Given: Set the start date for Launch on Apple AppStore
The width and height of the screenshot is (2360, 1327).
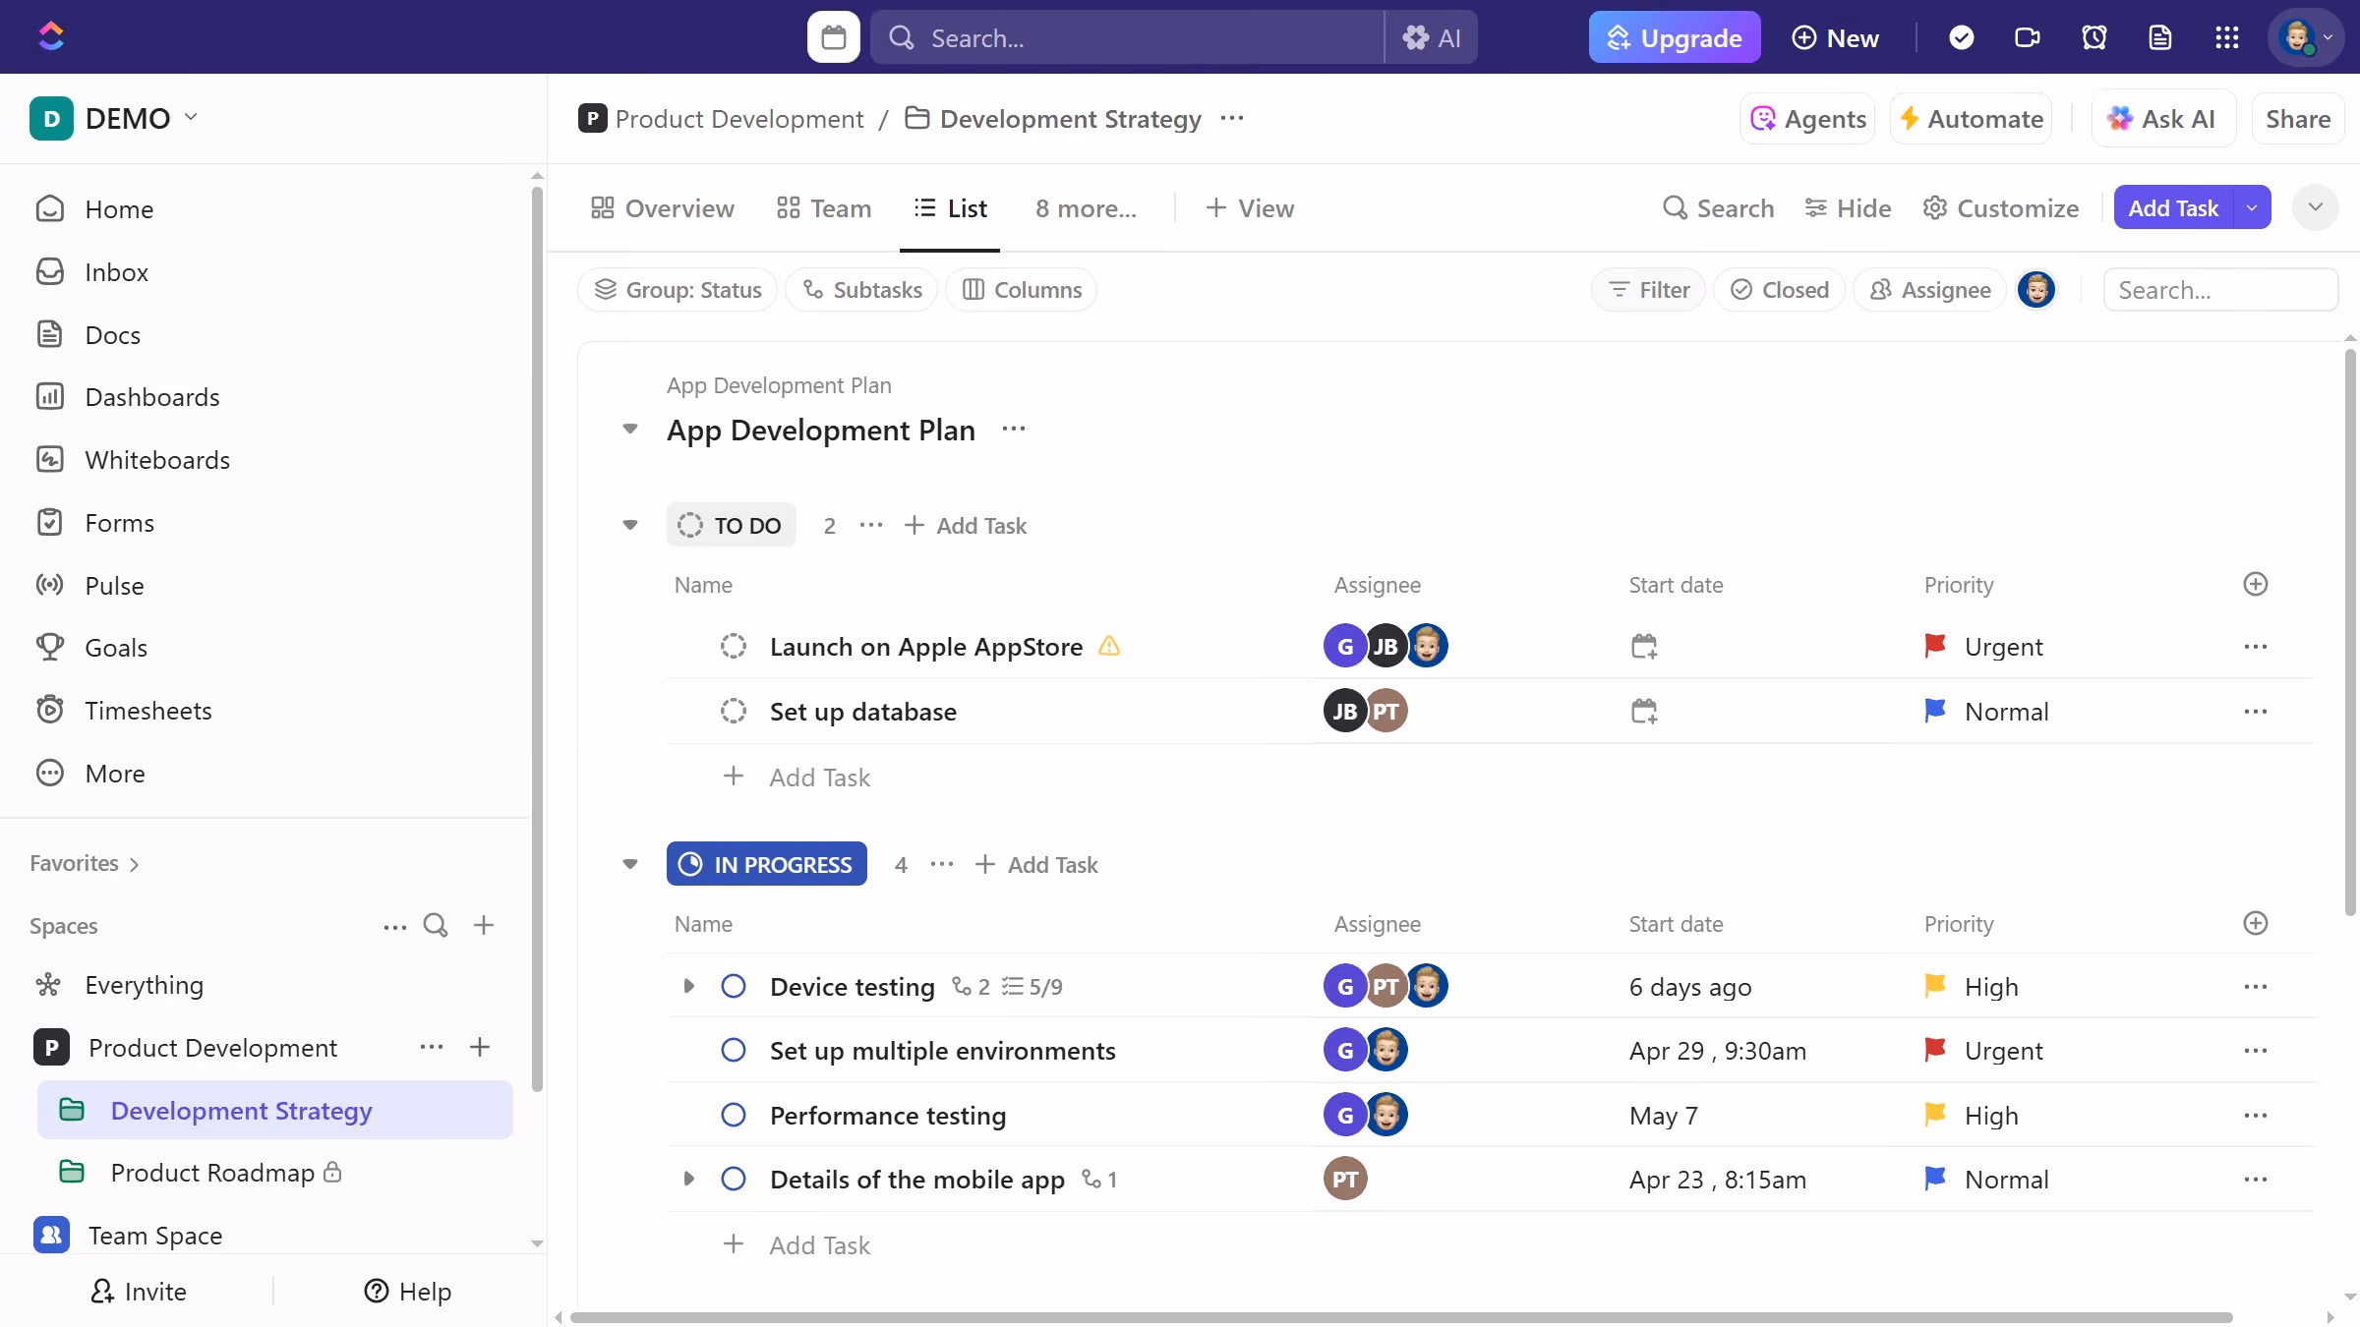Looking at the screenshot, I should click(x=1644, y=647).
